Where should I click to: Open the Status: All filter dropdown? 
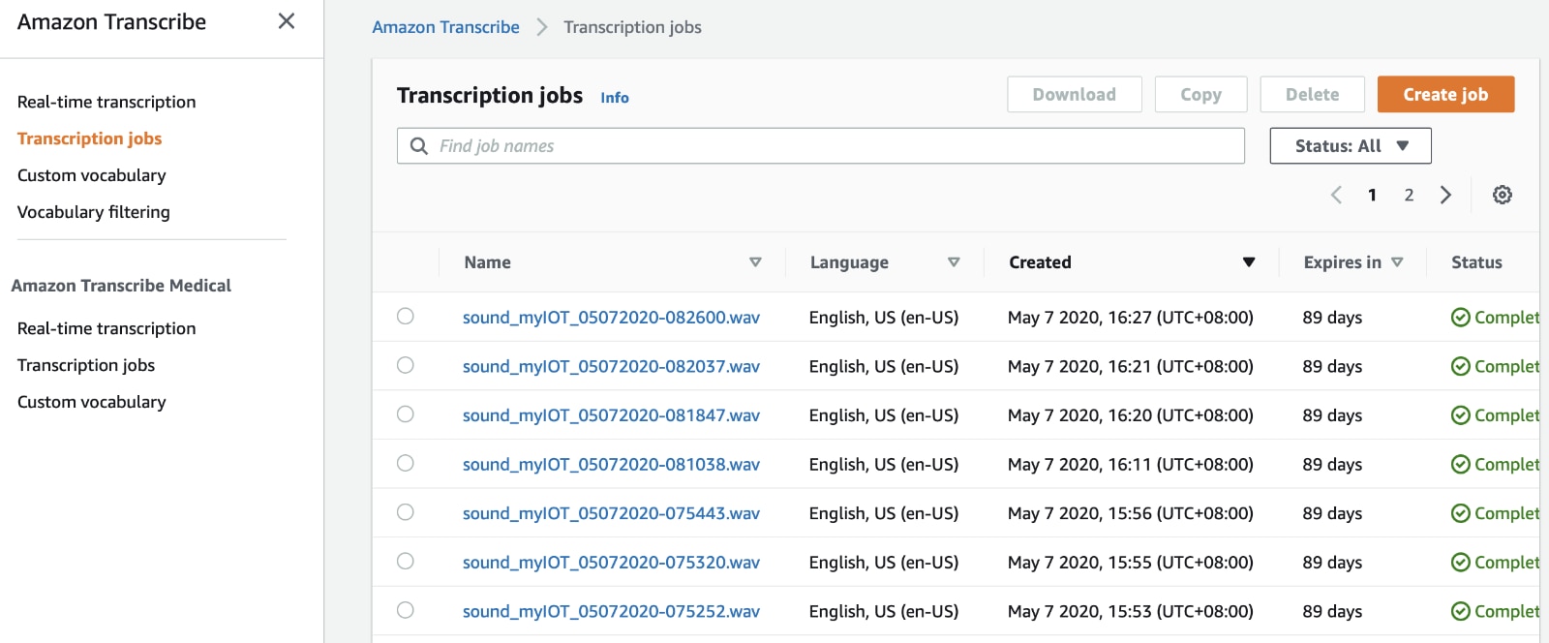(1351, 146)
